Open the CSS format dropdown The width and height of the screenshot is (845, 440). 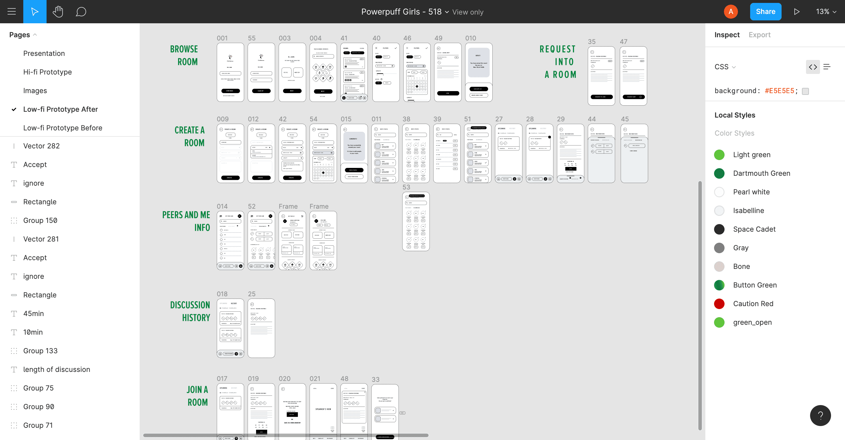point(725,67)
